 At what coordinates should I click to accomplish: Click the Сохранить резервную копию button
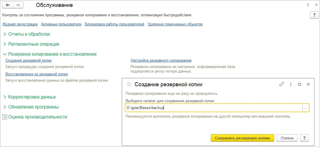coord(242,138)
